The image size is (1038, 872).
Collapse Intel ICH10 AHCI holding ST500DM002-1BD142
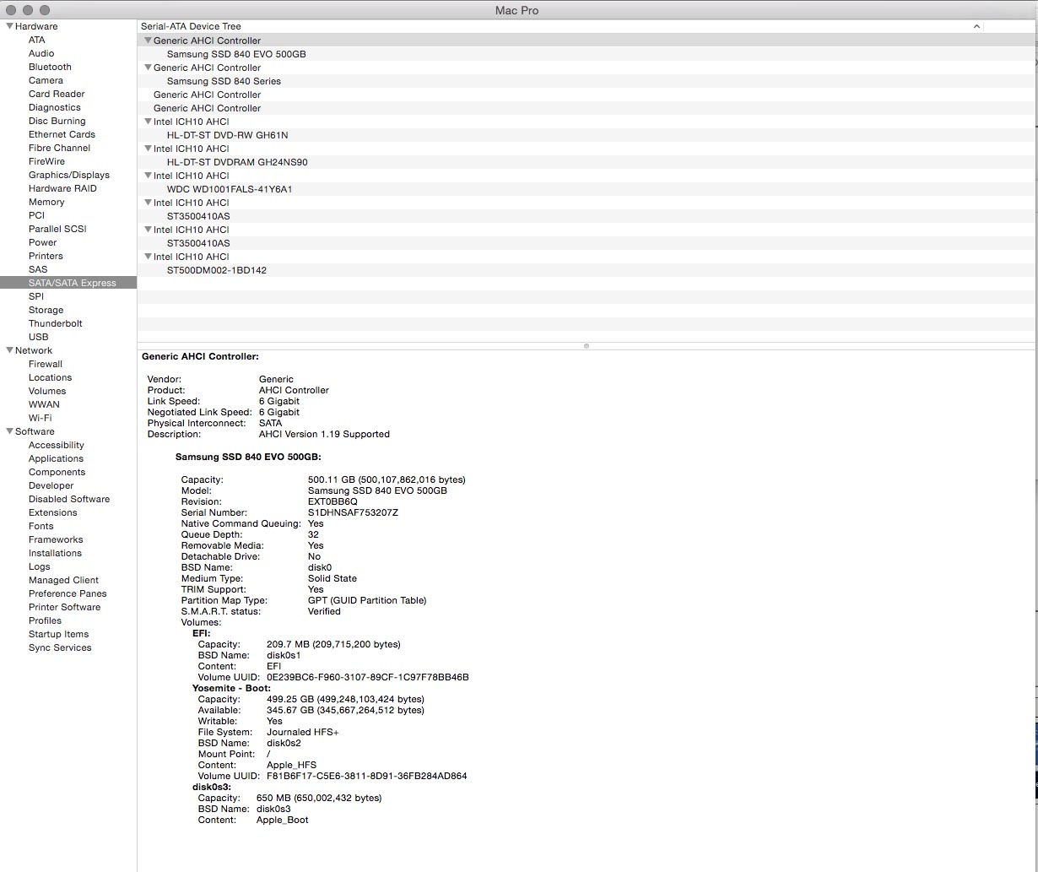[x=148, y=257]
